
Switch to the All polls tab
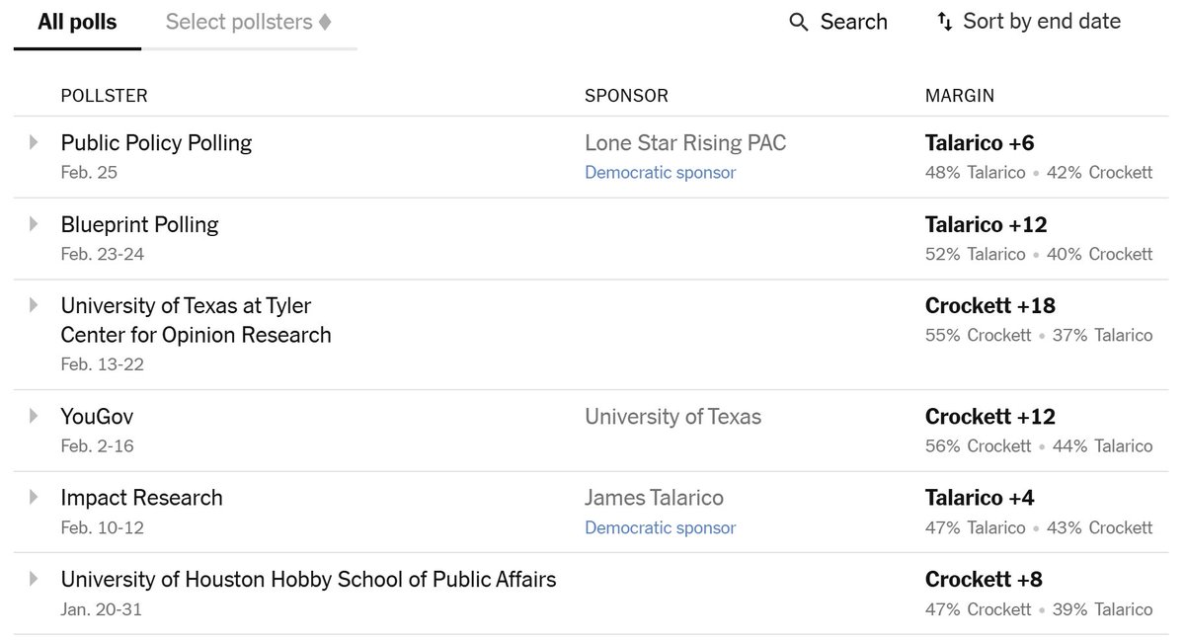[77, 22]
